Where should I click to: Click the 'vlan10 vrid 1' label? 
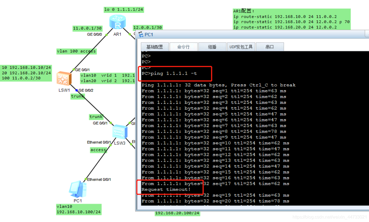[99, 75]
